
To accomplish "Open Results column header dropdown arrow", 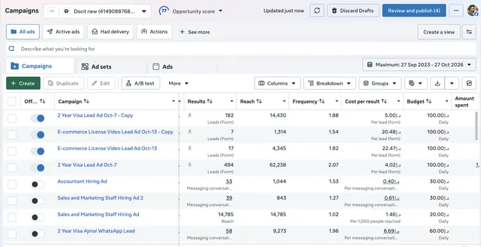I will coord(232,101).
